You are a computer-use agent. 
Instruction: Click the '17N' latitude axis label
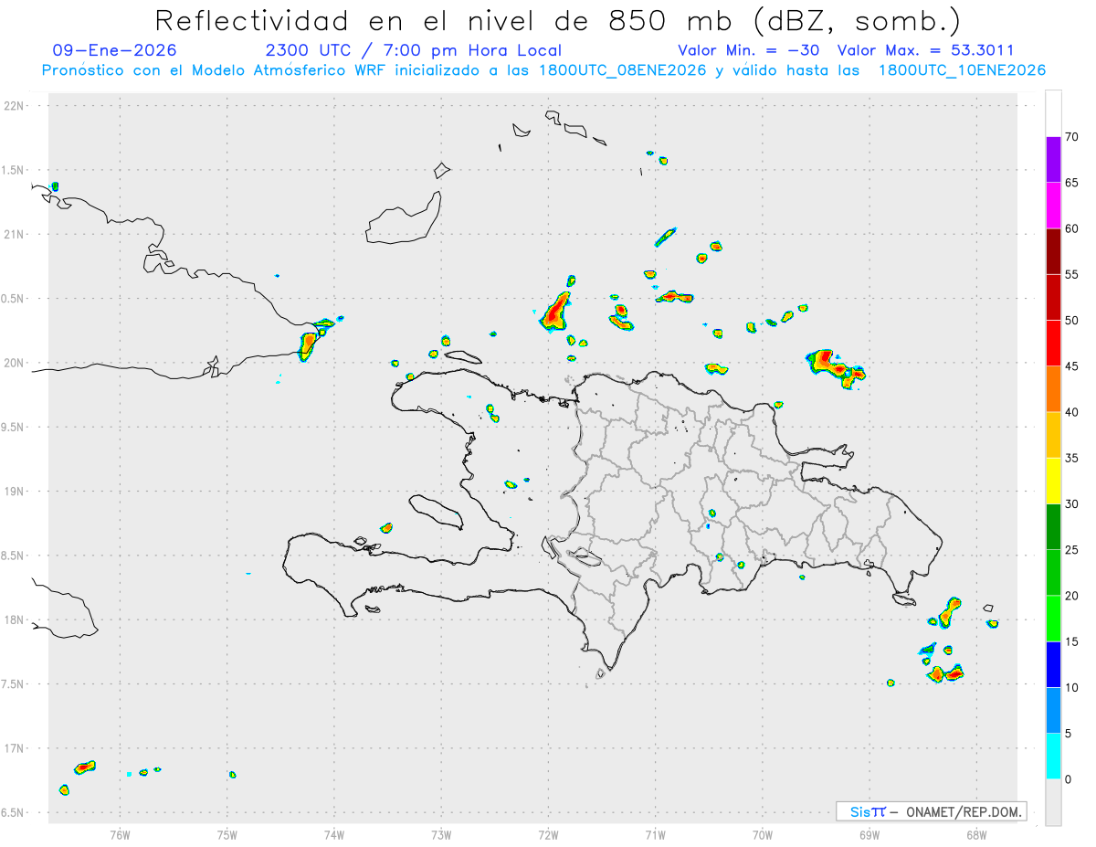(x=15, y=748)
